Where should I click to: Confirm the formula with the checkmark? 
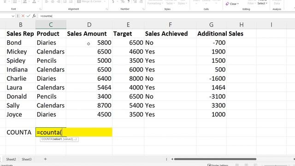click(x=28, y=16)
